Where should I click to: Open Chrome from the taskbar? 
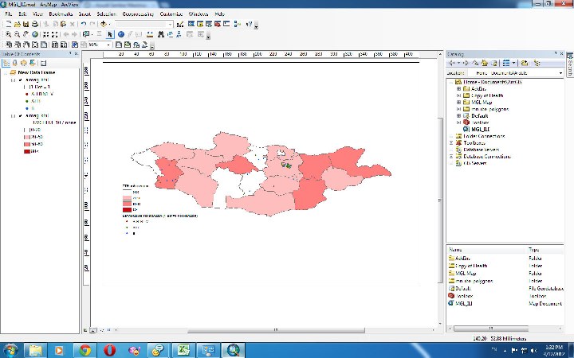click(x=85, y=350)
